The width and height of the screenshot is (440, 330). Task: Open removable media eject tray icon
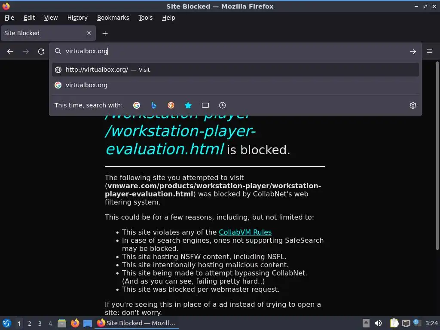point(366,323)
